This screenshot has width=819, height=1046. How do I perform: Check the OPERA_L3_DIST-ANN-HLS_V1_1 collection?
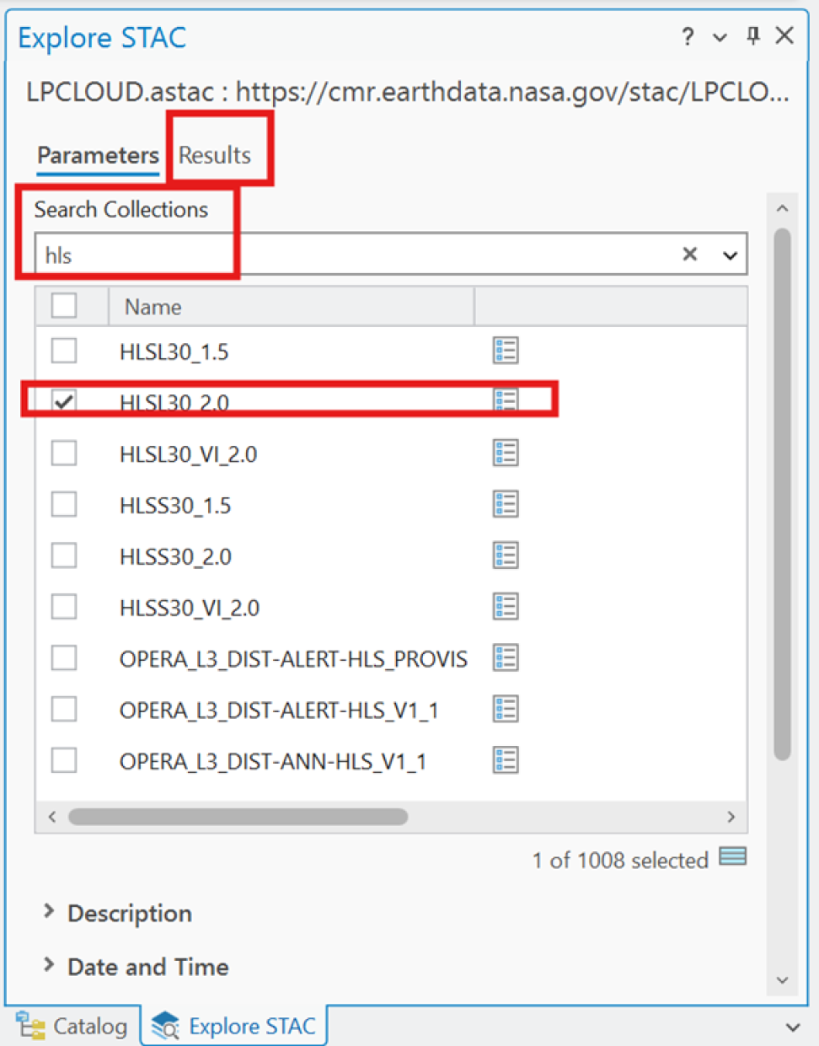64,760
